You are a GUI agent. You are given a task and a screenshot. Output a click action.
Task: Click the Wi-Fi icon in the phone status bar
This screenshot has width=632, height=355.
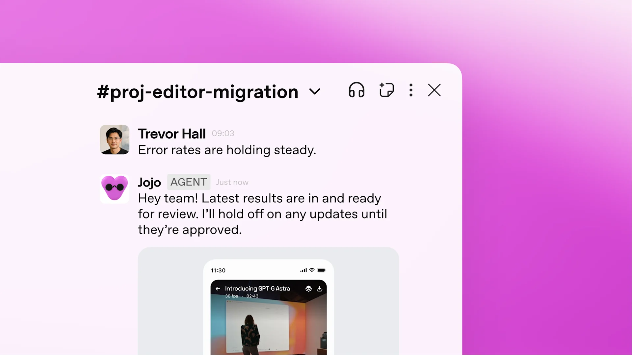pyautogui.click(x=312, y=270)
